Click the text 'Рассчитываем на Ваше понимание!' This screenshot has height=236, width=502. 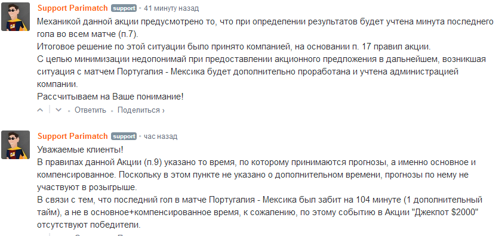click(x=110, y=97)
